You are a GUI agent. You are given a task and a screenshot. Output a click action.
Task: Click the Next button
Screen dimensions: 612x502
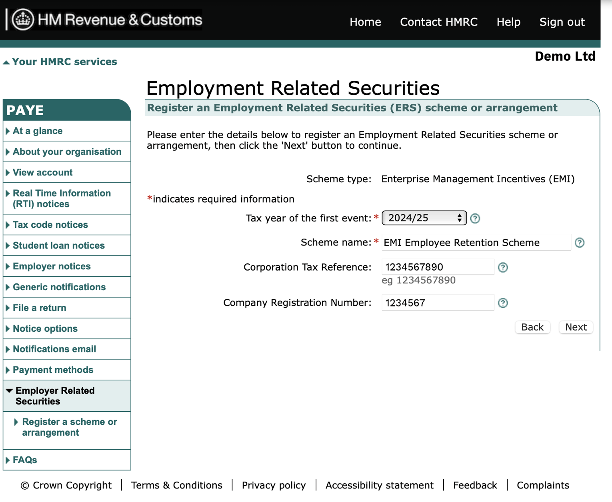tap(576, 327)
